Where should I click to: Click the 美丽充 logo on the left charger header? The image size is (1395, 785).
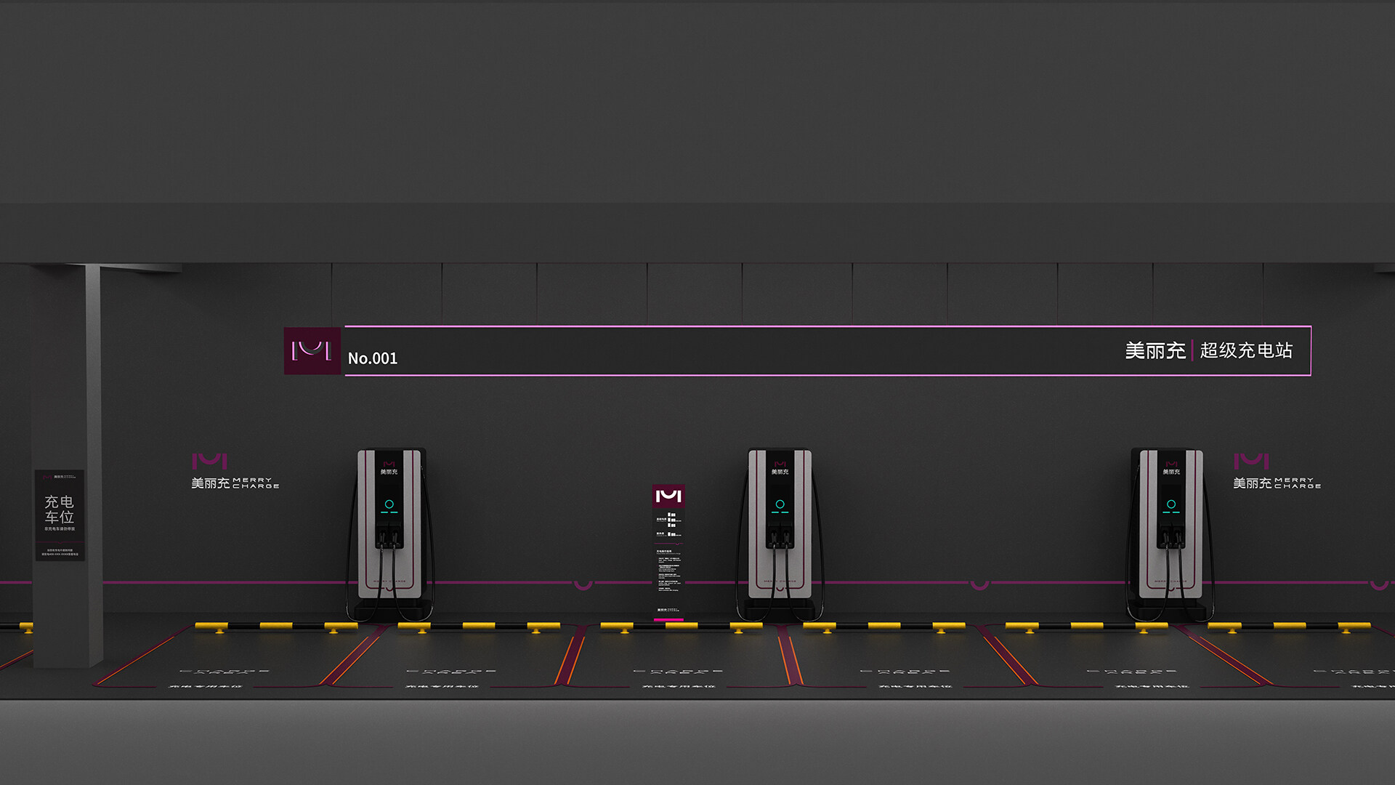389,467
